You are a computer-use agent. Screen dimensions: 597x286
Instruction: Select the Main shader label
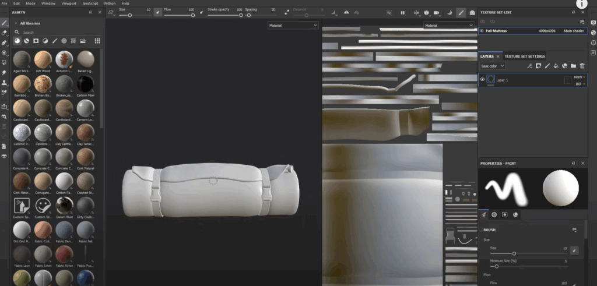click(574, 31)
